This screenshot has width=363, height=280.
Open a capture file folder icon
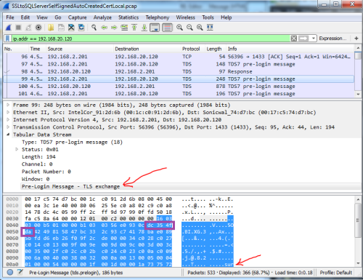pos(51,28)
